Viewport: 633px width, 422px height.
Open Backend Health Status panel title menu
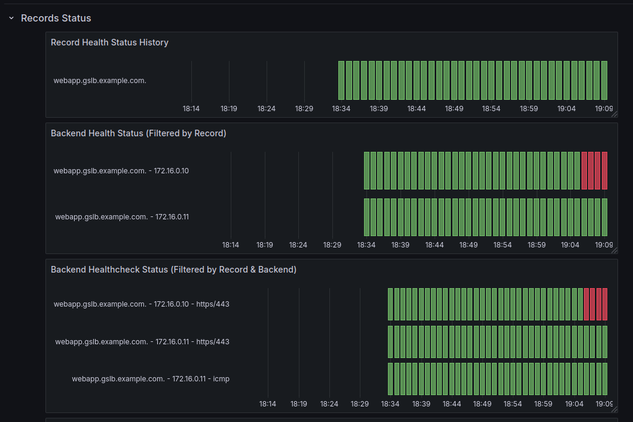click(138, 133)
